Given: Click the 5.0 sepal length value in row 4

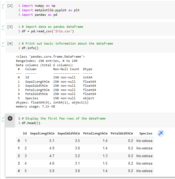Looking at the screenshot, I should 52,171.
